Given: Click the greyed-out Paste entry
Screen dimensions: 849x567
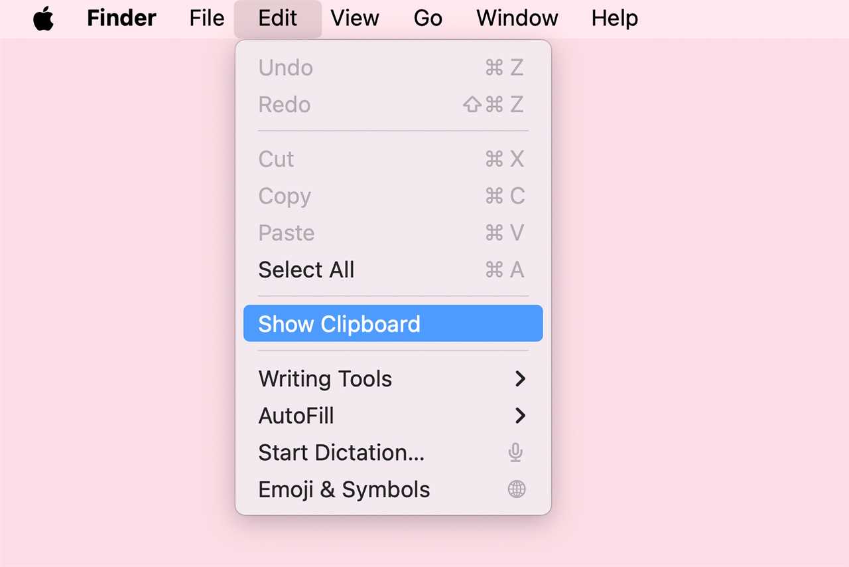Looking at the screenshot, I should (393, 233).
